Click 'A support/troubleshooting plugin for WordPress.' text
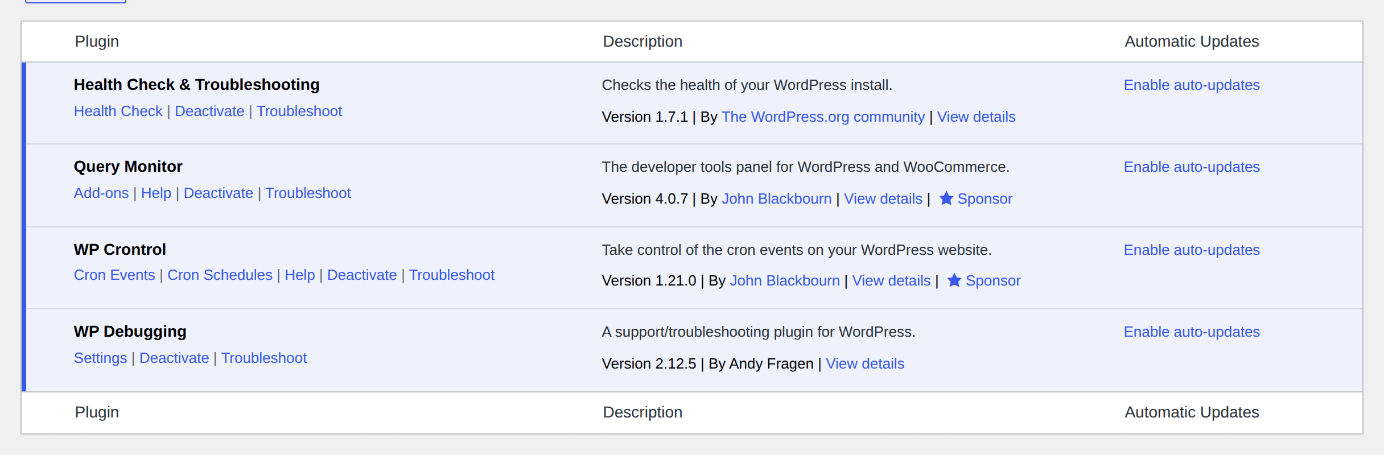This screenshot has width=1384, height=455. click(x=759, y=332)
